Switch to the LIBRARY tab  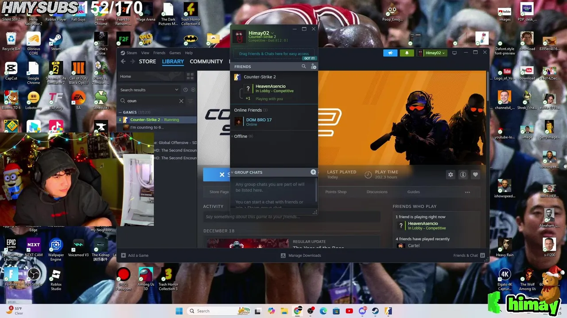click(x=173, y=61)
